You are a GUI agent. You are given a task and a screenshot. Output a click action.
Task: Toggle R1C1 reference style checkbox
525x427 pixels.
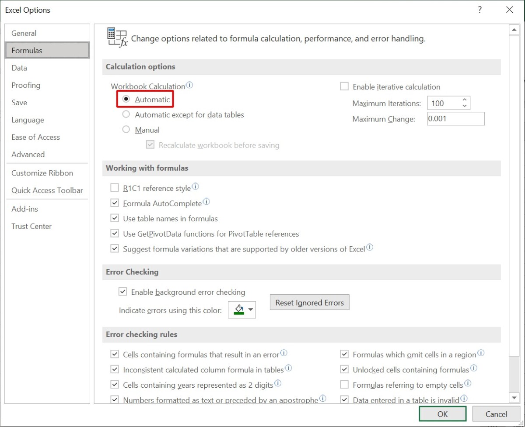(x=115, y=188)
